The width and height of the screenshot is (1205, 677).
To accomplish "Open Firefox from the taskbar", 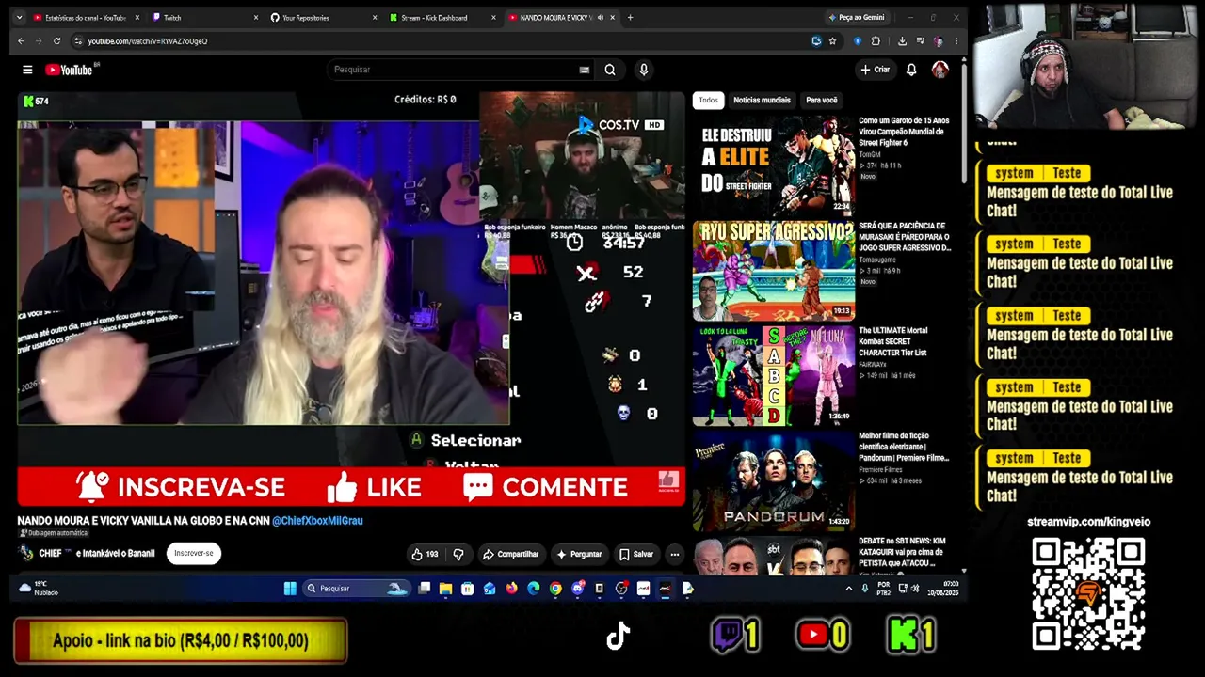I will [511, 589].
